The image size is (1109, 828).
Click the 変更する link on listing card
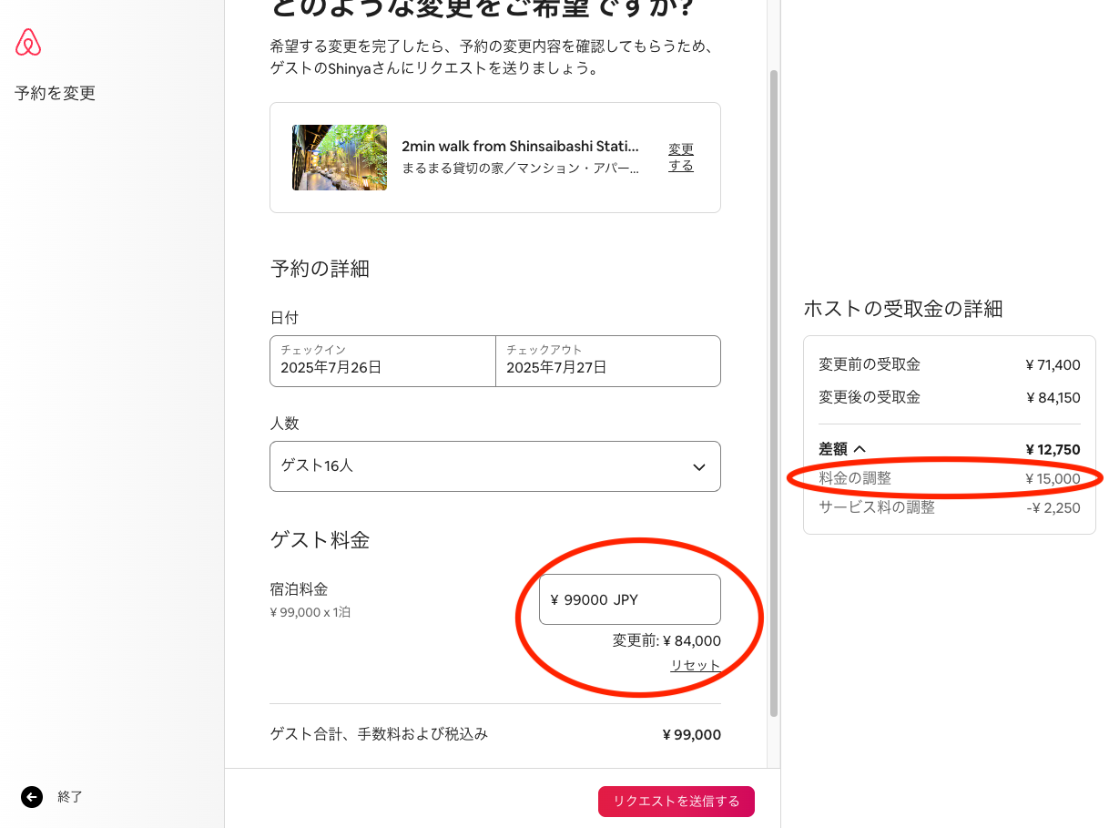681,158
